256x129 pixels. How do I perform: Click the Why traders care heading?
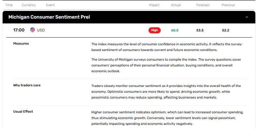coord(27,85)
